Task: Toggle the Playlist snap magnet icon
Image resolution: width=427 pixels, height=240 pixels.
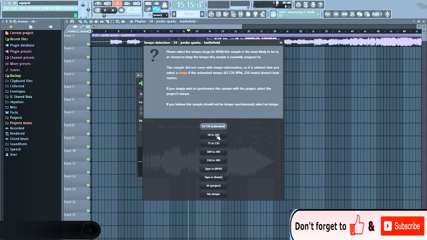Action: tap(72, 22)
